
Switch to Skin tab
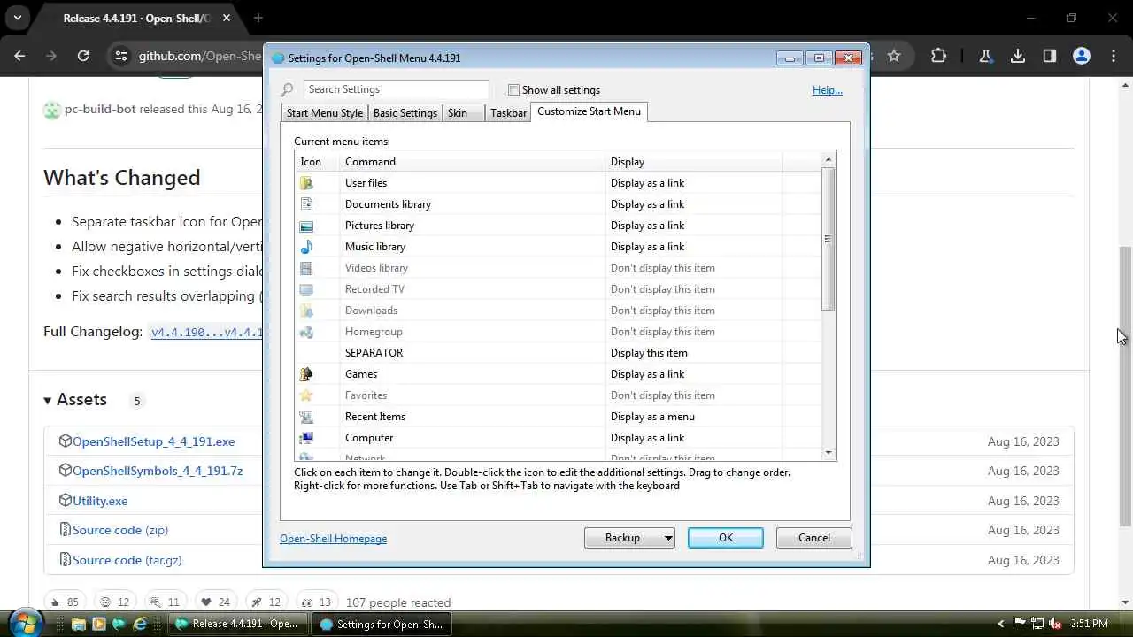coord(463,113)
